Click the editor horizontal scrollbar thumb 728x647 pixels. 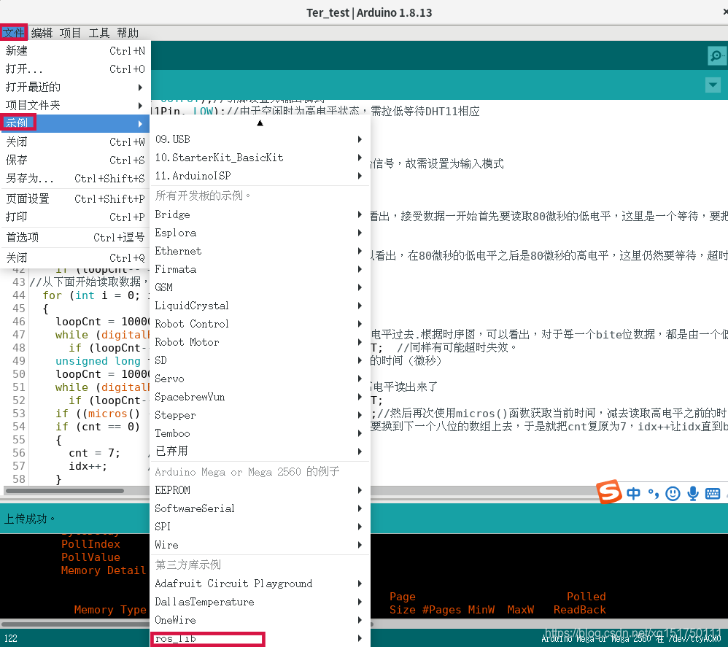pos(65,491)
